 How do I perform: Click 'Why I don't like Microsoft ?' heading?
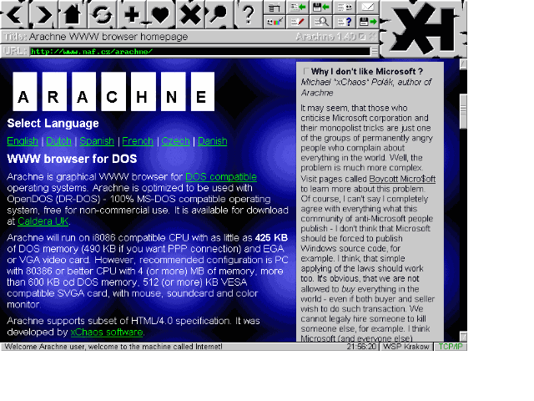point(367,72)
